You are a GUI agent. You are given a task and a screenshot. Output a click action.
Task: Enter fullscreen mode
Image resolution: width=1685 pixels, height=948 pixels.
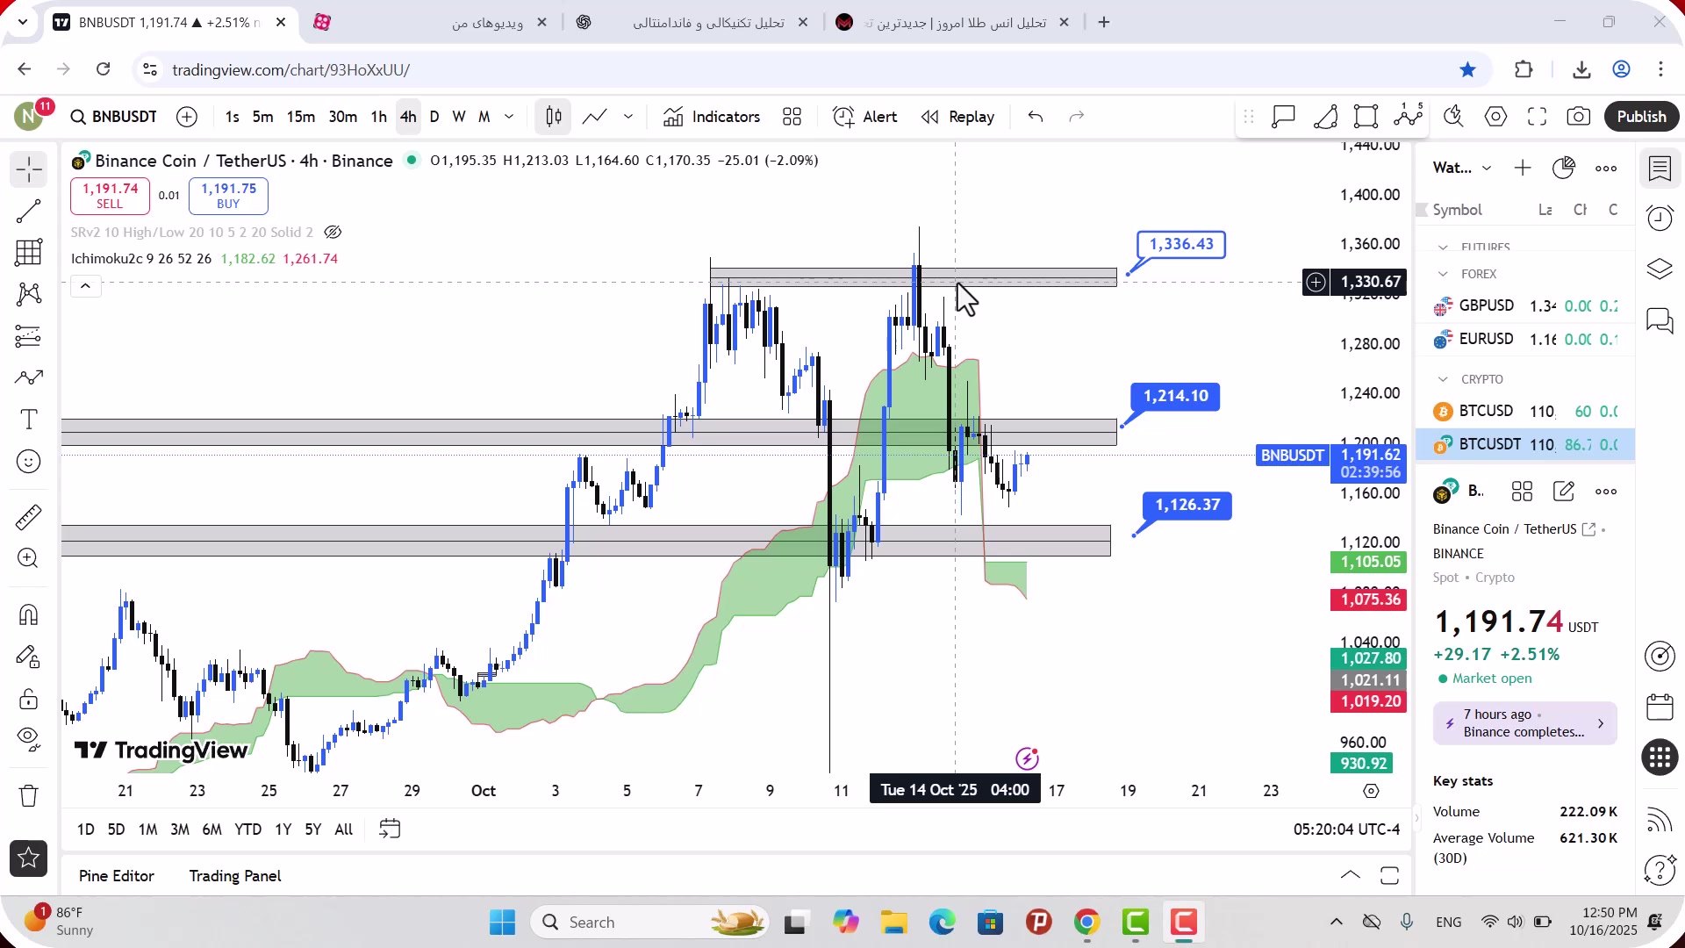point(1537,117)
